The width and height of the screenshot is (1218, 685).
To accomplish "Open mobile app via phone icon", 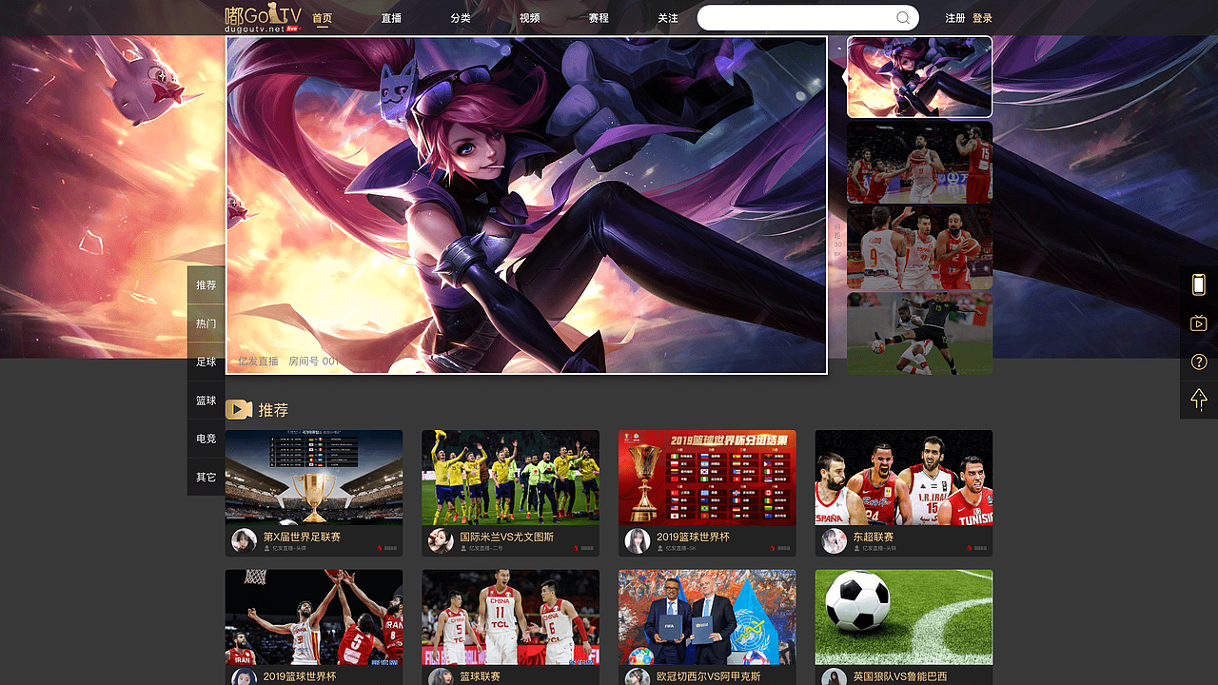I will tap(1199, 284).
